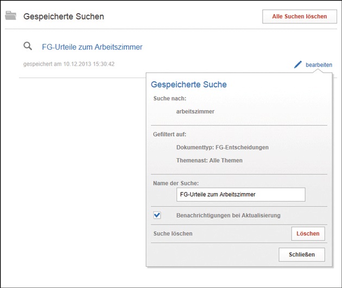Click the pencil edit icon
This screenshot has width=342, height=288.
click(x=297, y=65)
